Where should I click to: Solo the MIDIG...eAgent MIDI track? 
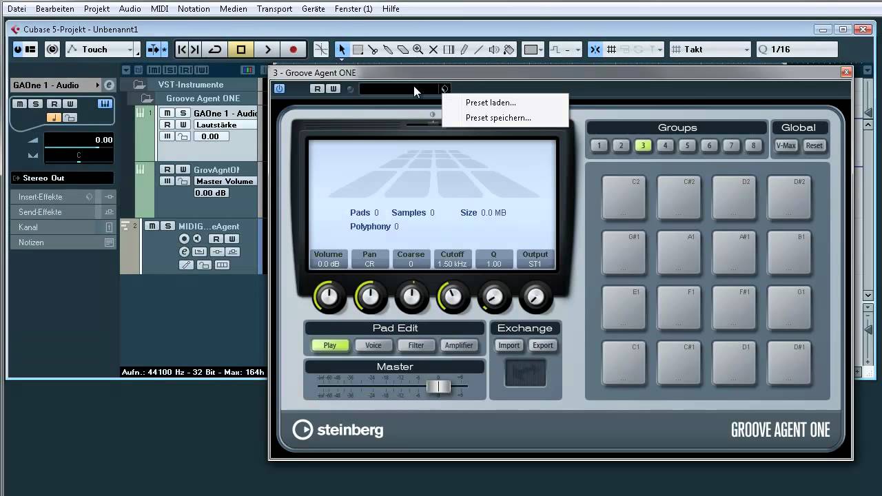click(x=167, y=226)
